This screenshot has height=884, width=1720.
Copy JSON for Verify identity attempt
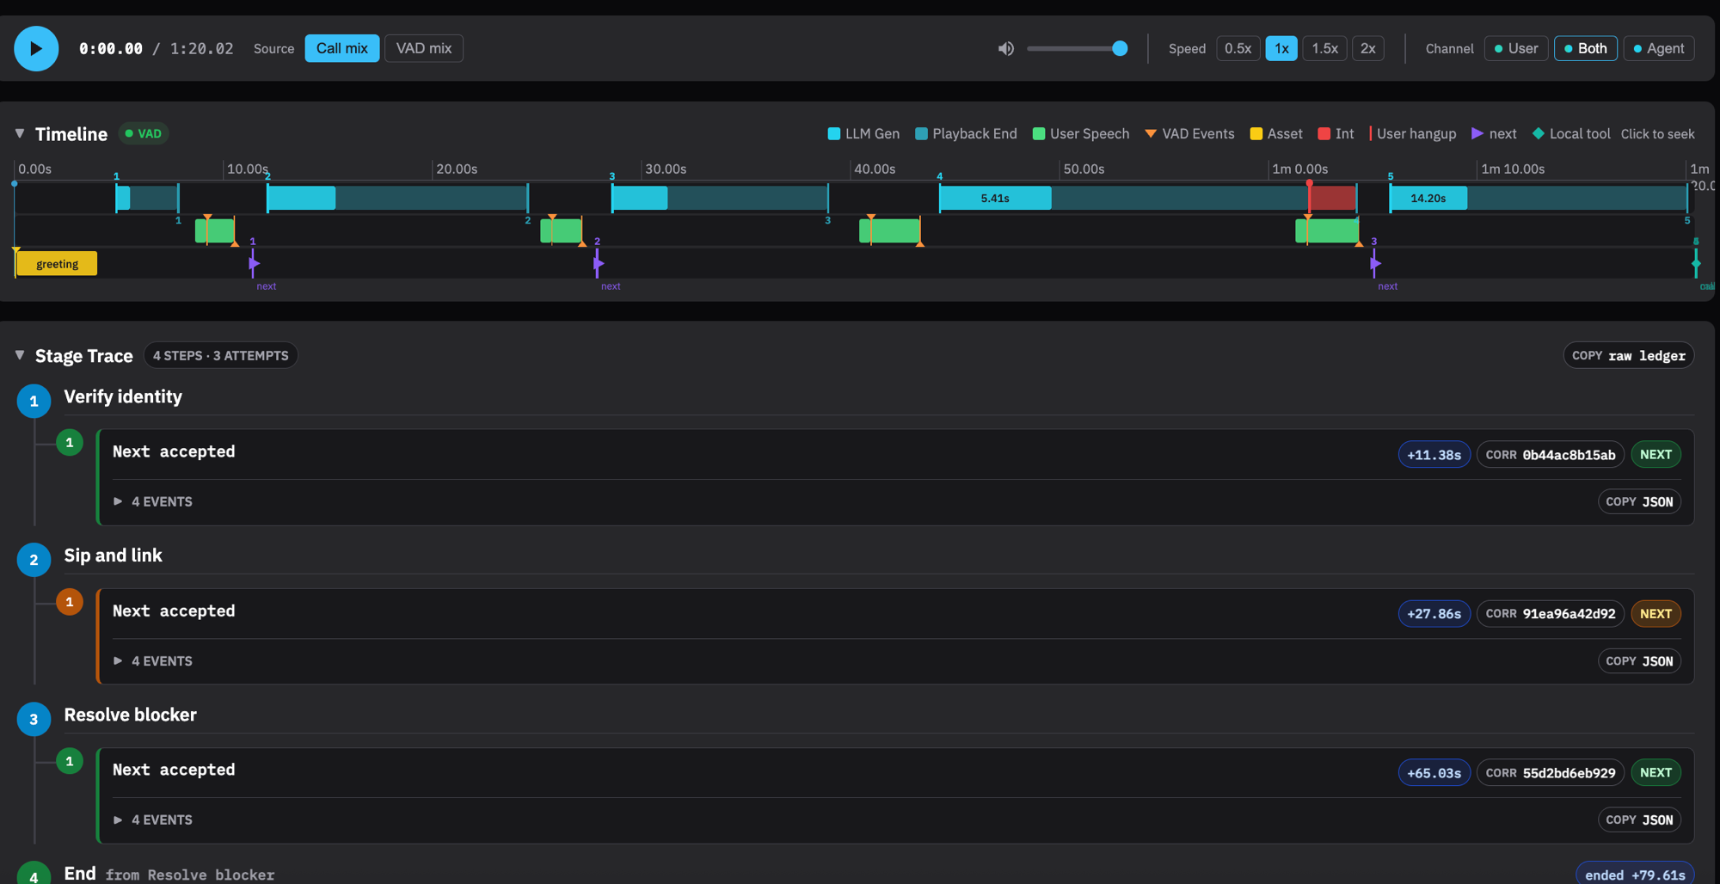(x=1639, y=501)
